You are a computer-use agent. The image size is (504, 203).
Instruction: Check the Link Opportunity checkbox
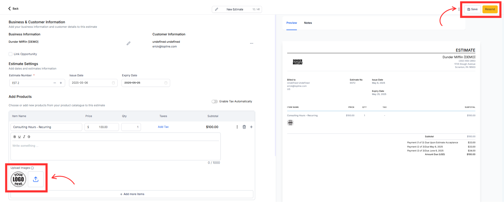pyautogui.click(x=10, y=54)
